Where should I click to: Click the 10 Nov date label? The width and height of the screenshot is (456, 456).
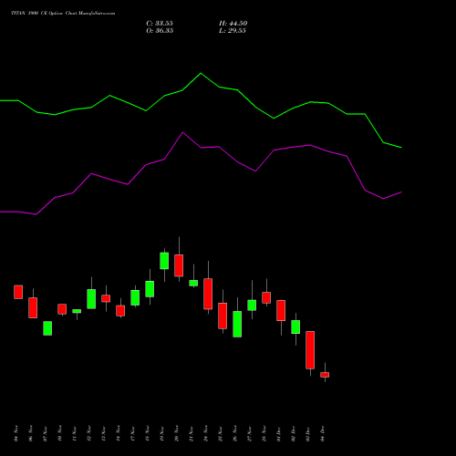[x=60, y=433]
